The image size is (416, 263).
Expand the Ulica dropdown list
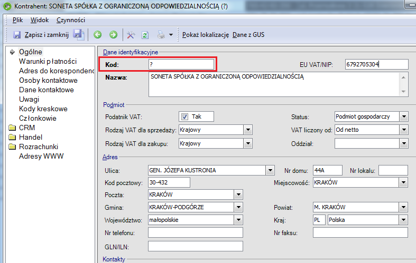coord(270,170)
